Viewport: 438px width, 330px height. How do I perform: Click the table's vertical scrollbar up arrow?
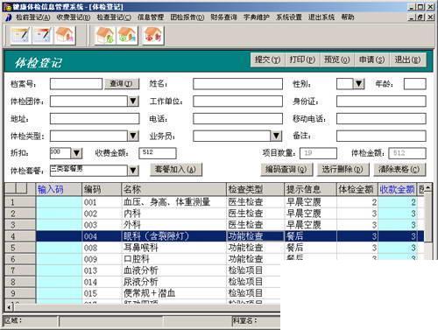point(428,187)
